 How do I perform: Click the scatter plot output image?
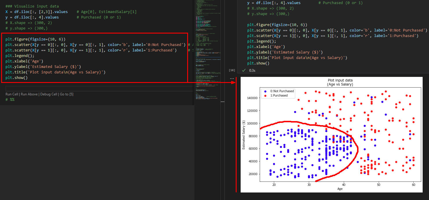tap(332, 134)
